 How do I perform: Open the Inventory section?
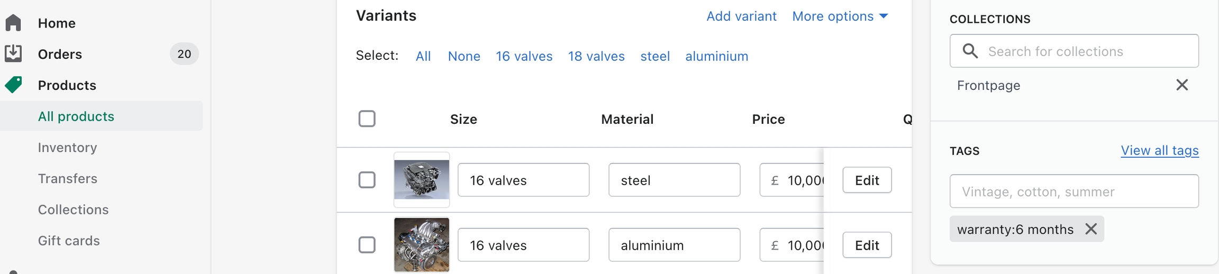tap(67, 148)
